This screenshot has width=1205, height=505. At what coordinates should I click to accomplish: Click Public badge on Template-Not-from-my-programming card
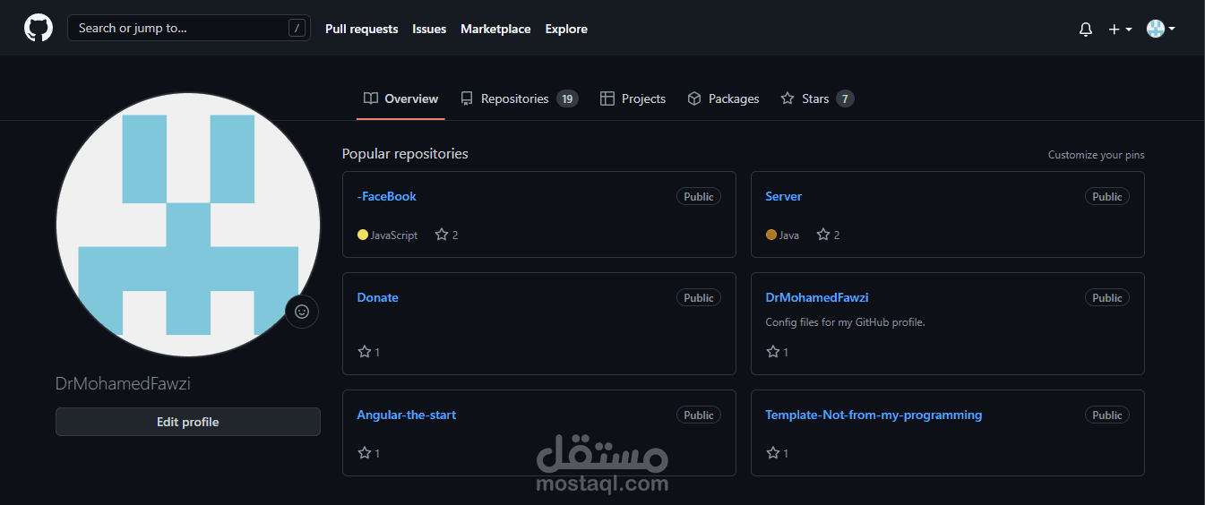point(1107,415)
